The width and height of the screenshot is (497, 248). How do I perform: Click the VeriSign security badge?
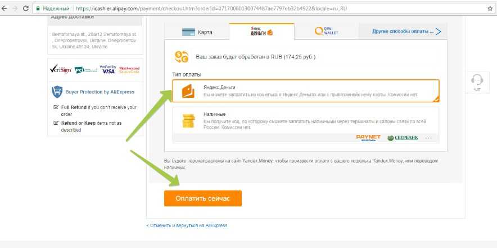pyautogui.click(x=61, y=70)
